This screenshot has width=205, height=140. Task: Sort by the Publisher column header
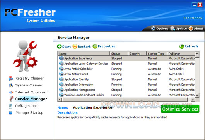181,54
